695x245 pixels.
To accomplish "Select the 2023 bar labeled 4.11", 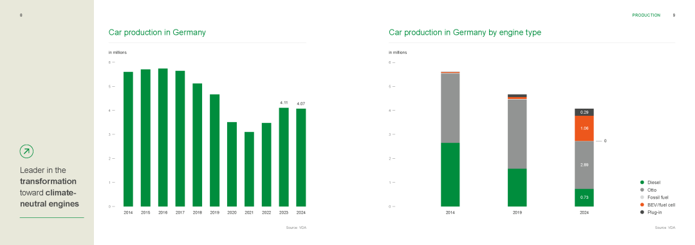I will pos(284,158).
